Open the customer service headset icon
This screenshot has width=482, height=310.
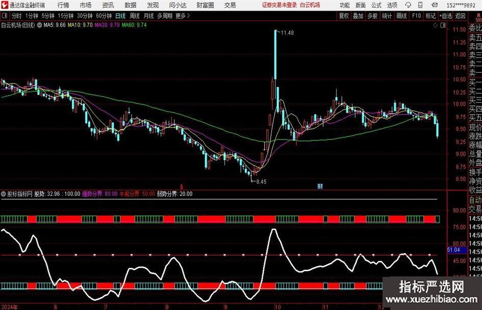coord(408,5)
